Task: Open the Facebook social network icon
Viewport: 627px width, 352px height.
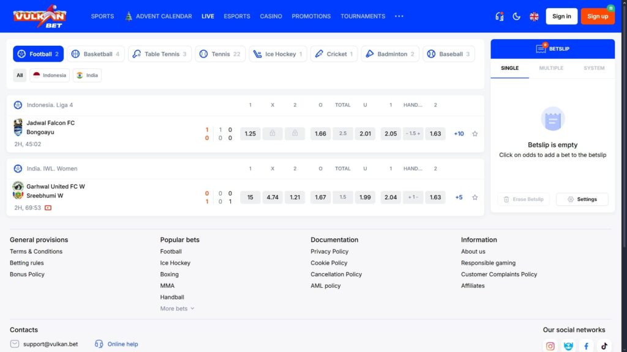Action: click(586, 346)
